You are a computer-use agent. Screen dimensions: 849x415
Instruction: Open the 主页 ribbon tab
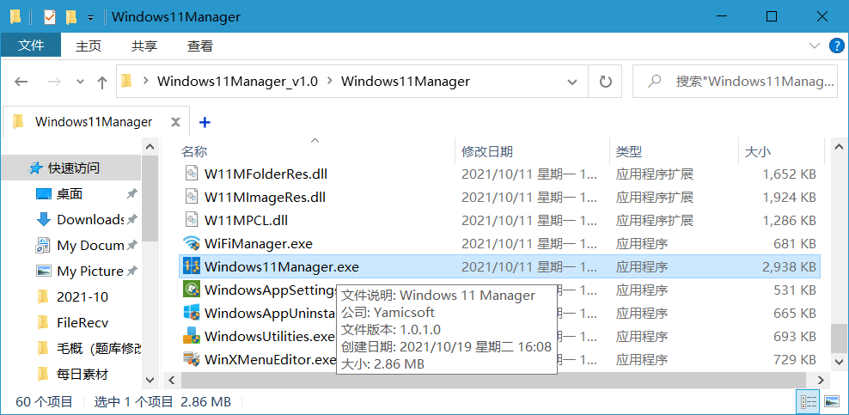click(x=89, y=46)
